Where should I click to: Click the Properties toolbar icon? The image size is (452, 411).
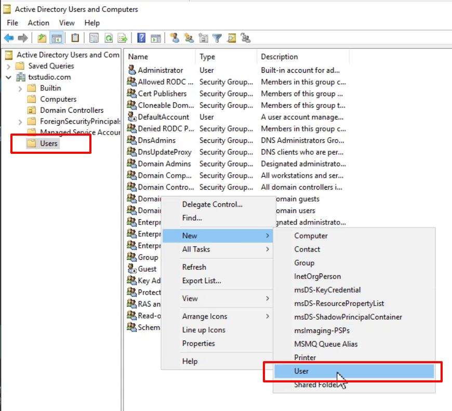94,38
